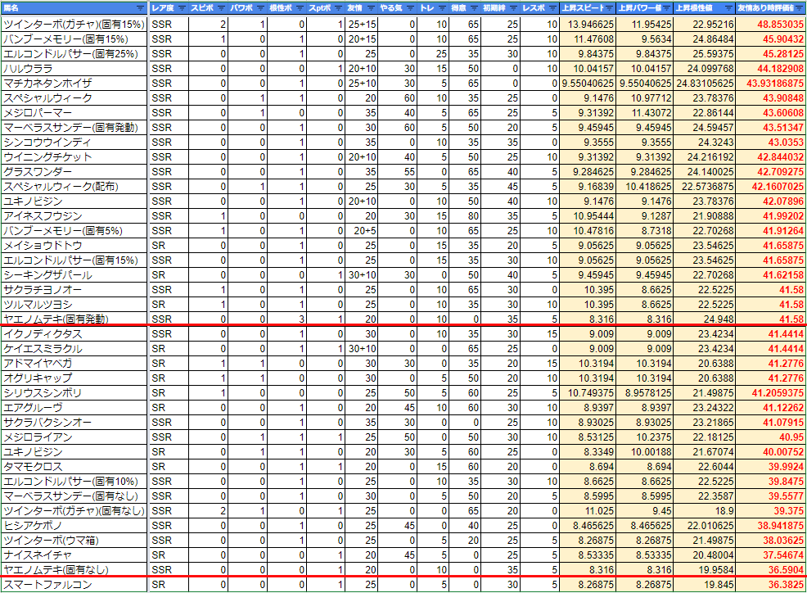Select the メジロパーマー name cell

coord(74,113)
